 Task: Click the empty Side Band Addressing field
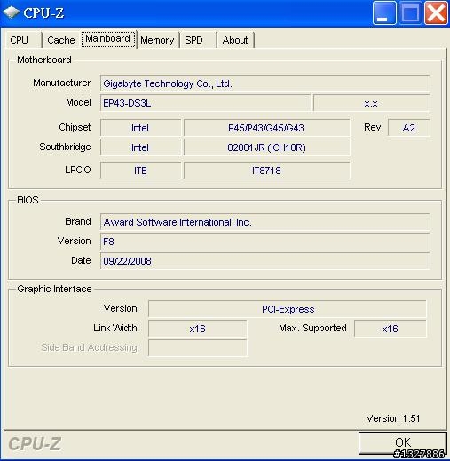point(197,348)
